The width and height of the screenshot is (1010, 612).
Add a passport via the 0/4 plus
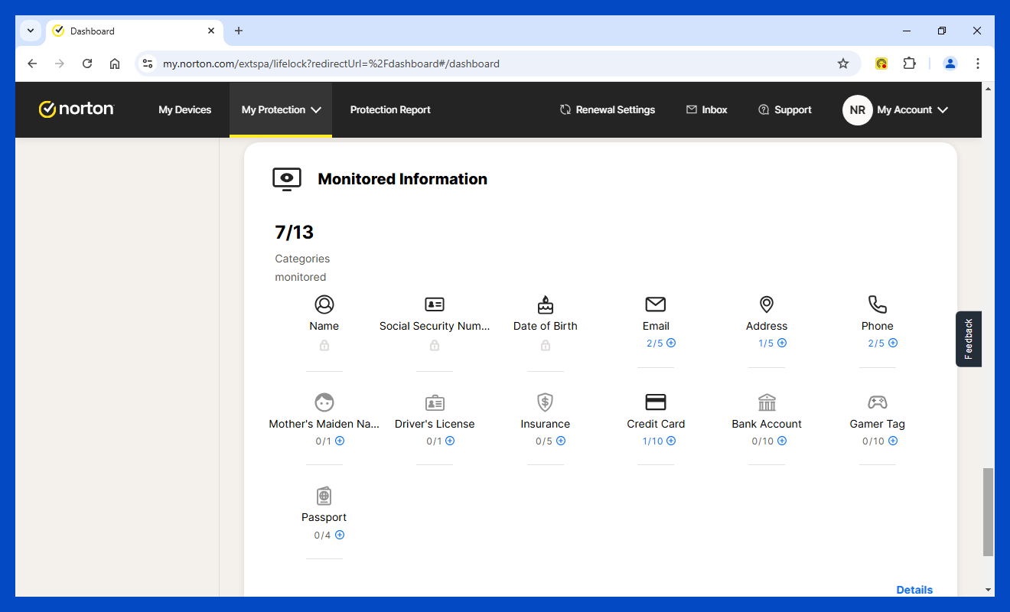click(340, 535)
